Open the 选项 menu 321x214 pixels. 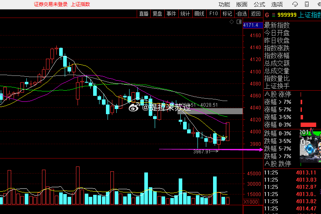click(x=277, y=4)
